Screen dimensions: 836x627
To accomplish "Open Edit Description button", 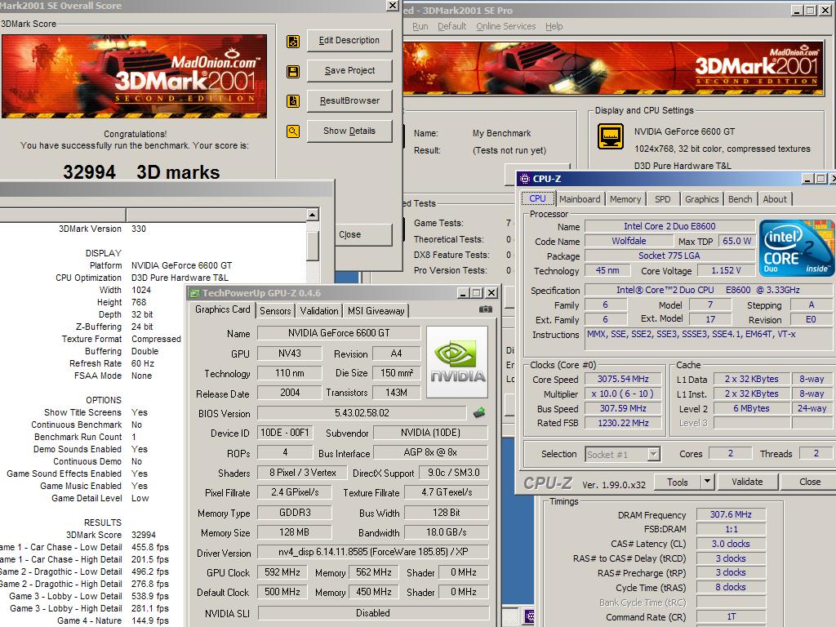I will (349, 41).
